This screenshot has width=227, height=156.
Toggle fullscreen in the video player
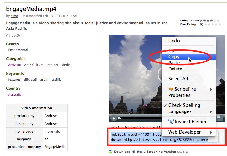pos(219,118)
